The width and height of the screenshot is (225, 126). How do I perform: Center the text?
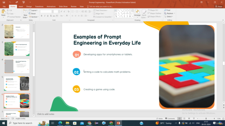click(x=76, y=16)
